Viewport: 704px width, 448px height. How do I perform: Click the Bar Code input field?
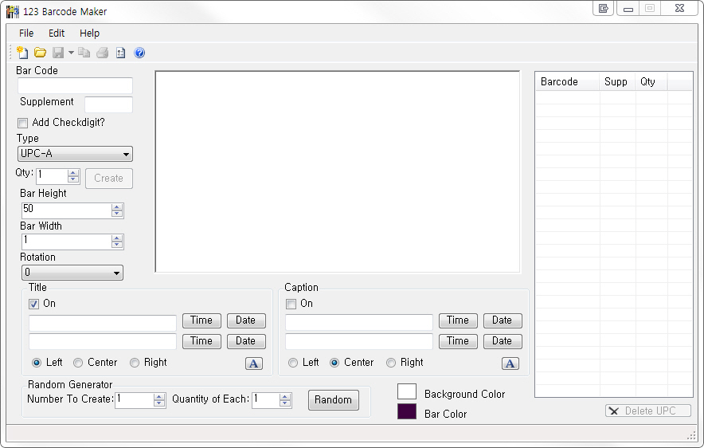click(75, 85)
